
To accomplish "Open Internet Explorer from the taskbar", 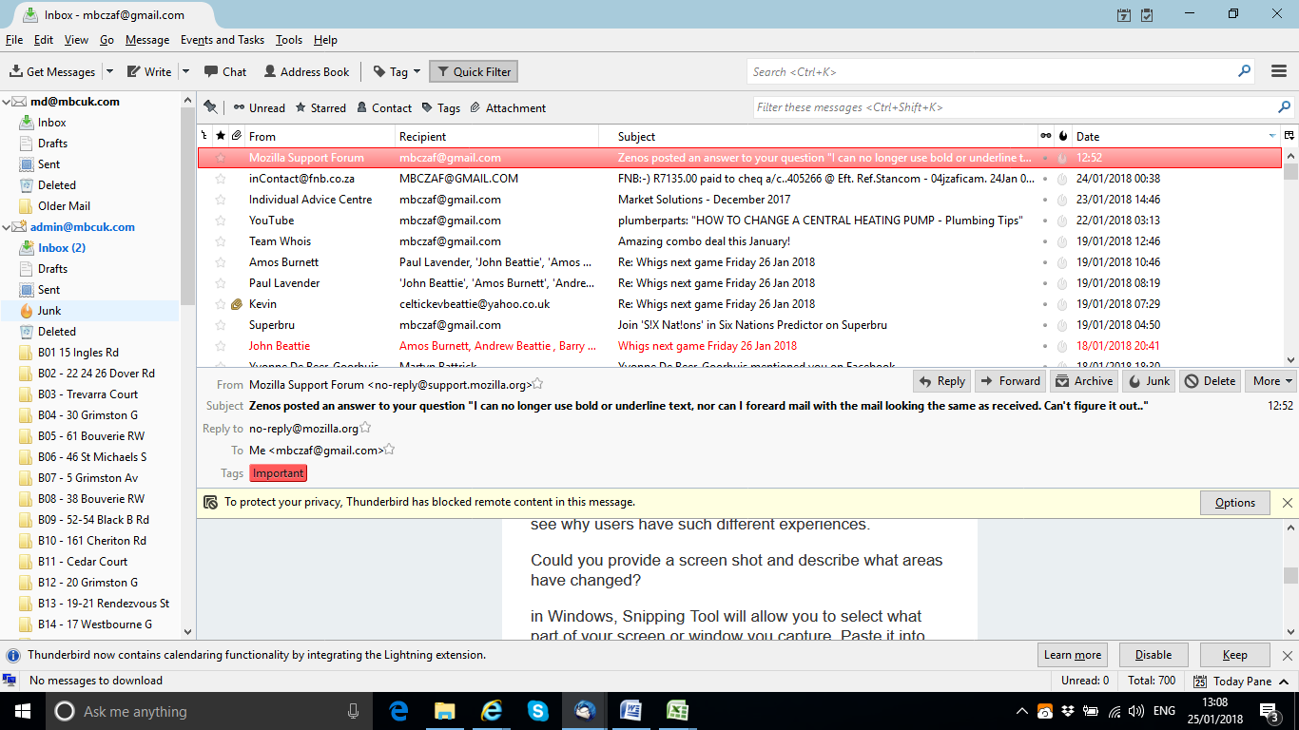I will click(491, 711).
